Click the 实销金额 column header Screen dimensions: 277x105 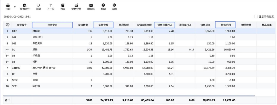(x=103, y=25)
